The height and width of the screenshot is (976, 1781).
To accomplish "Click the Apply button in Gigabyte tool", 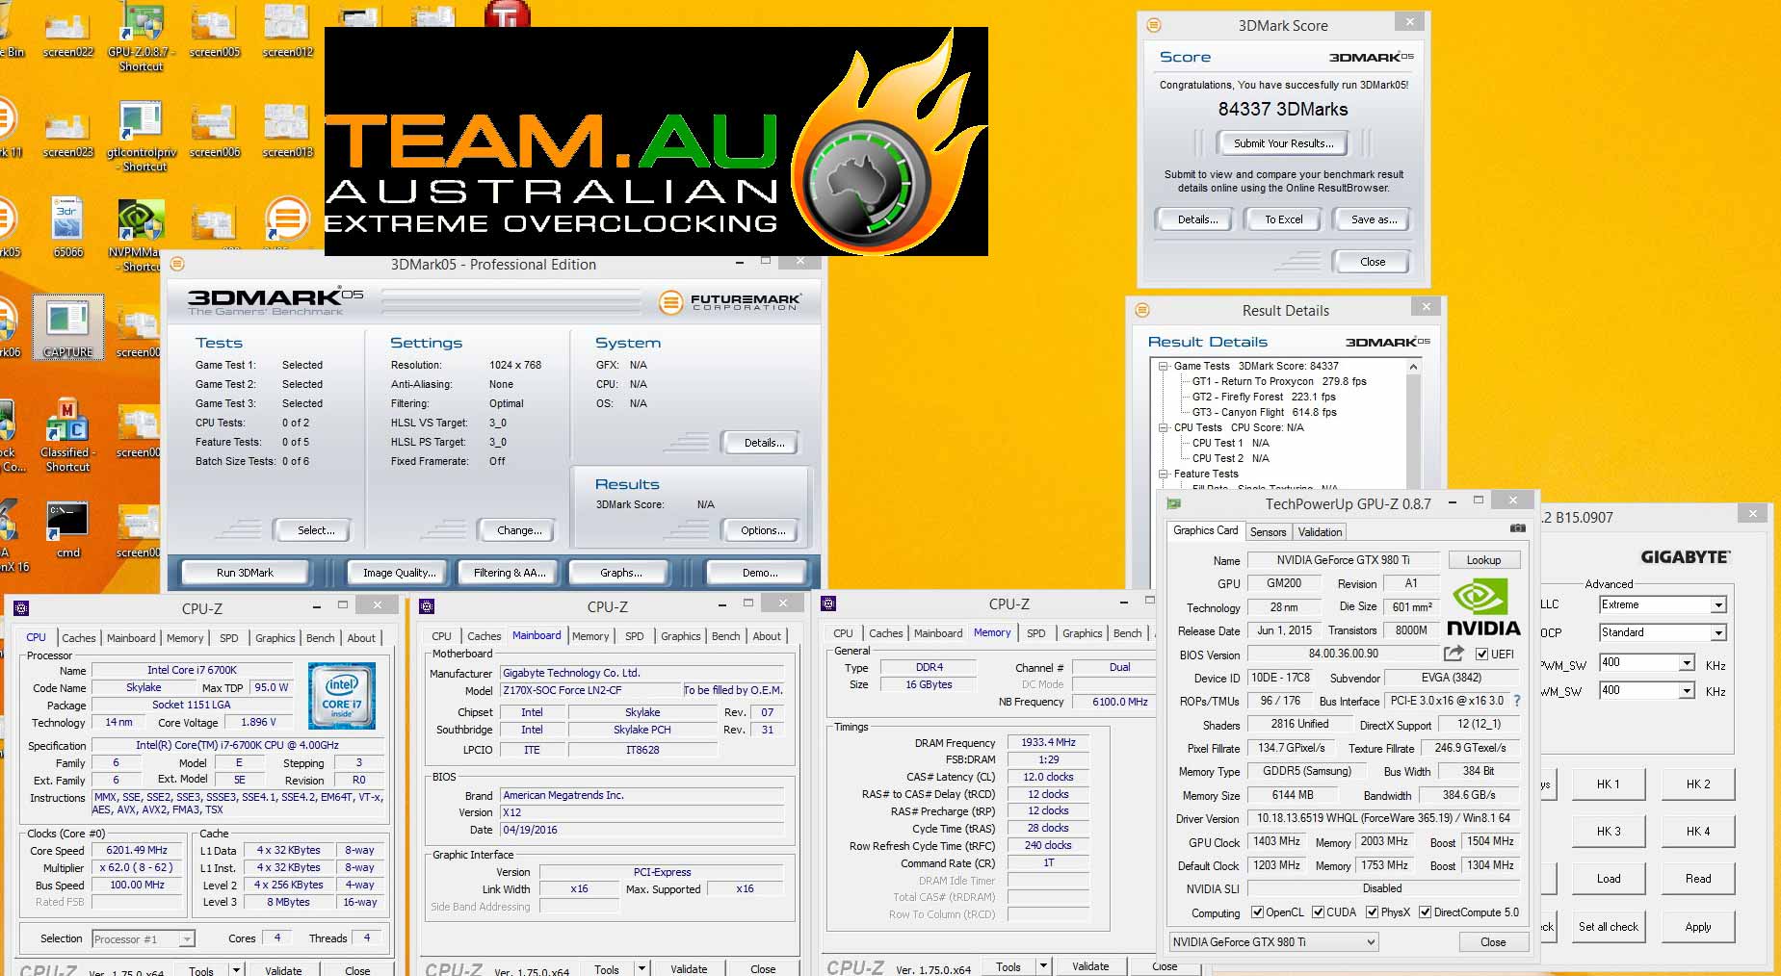I will 1698,927.
